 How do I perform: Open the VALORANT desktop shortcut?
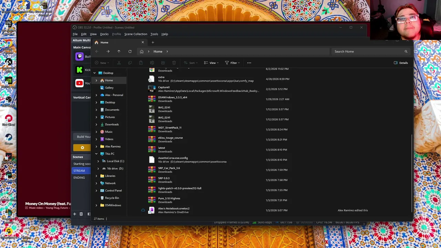9,158
